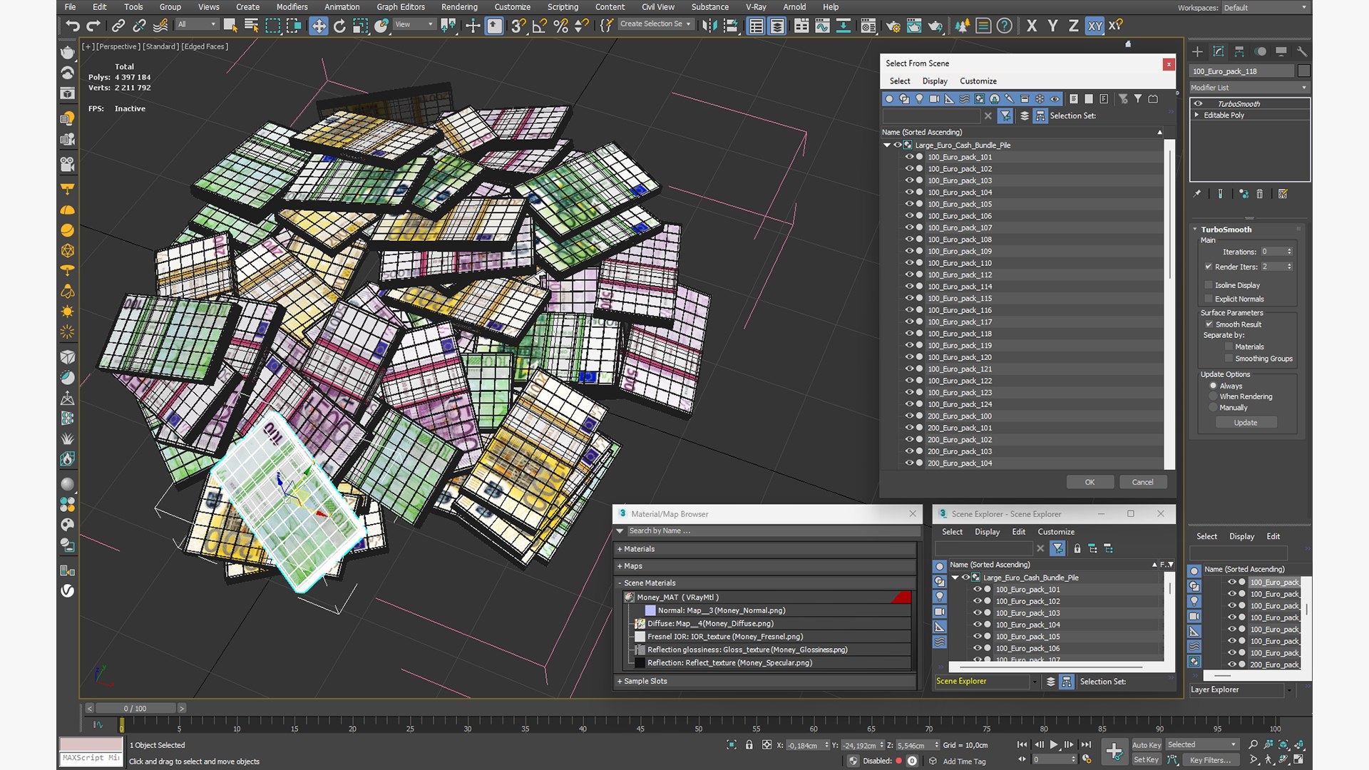1369x770 pixels.
Task: Restrict transform to the XY plane
Action: (x=1094, y=26)
